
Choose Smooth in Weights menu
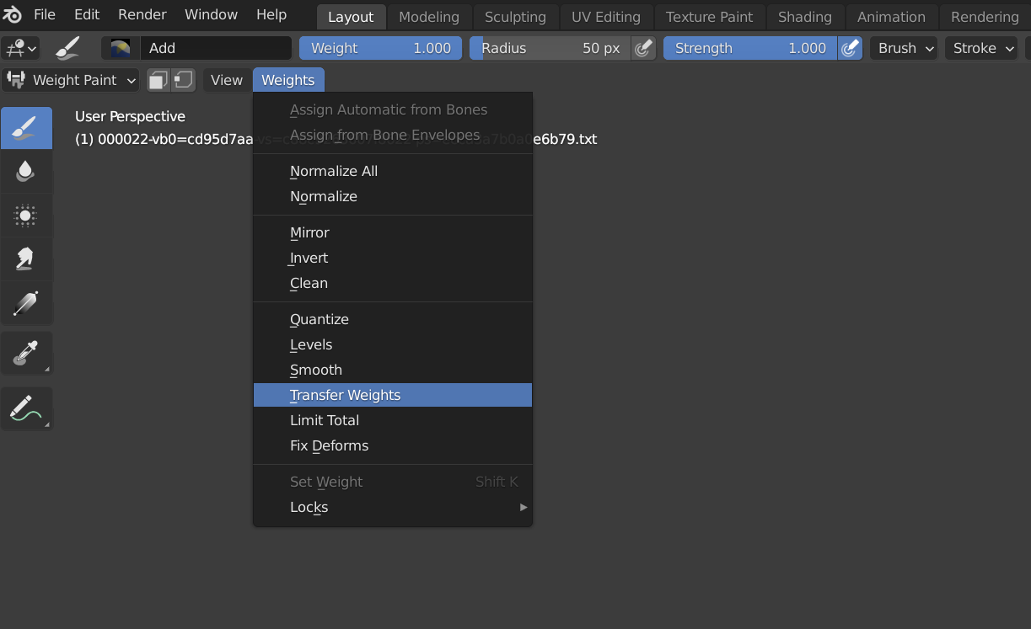pyautogui.click(x=393, y=370)
